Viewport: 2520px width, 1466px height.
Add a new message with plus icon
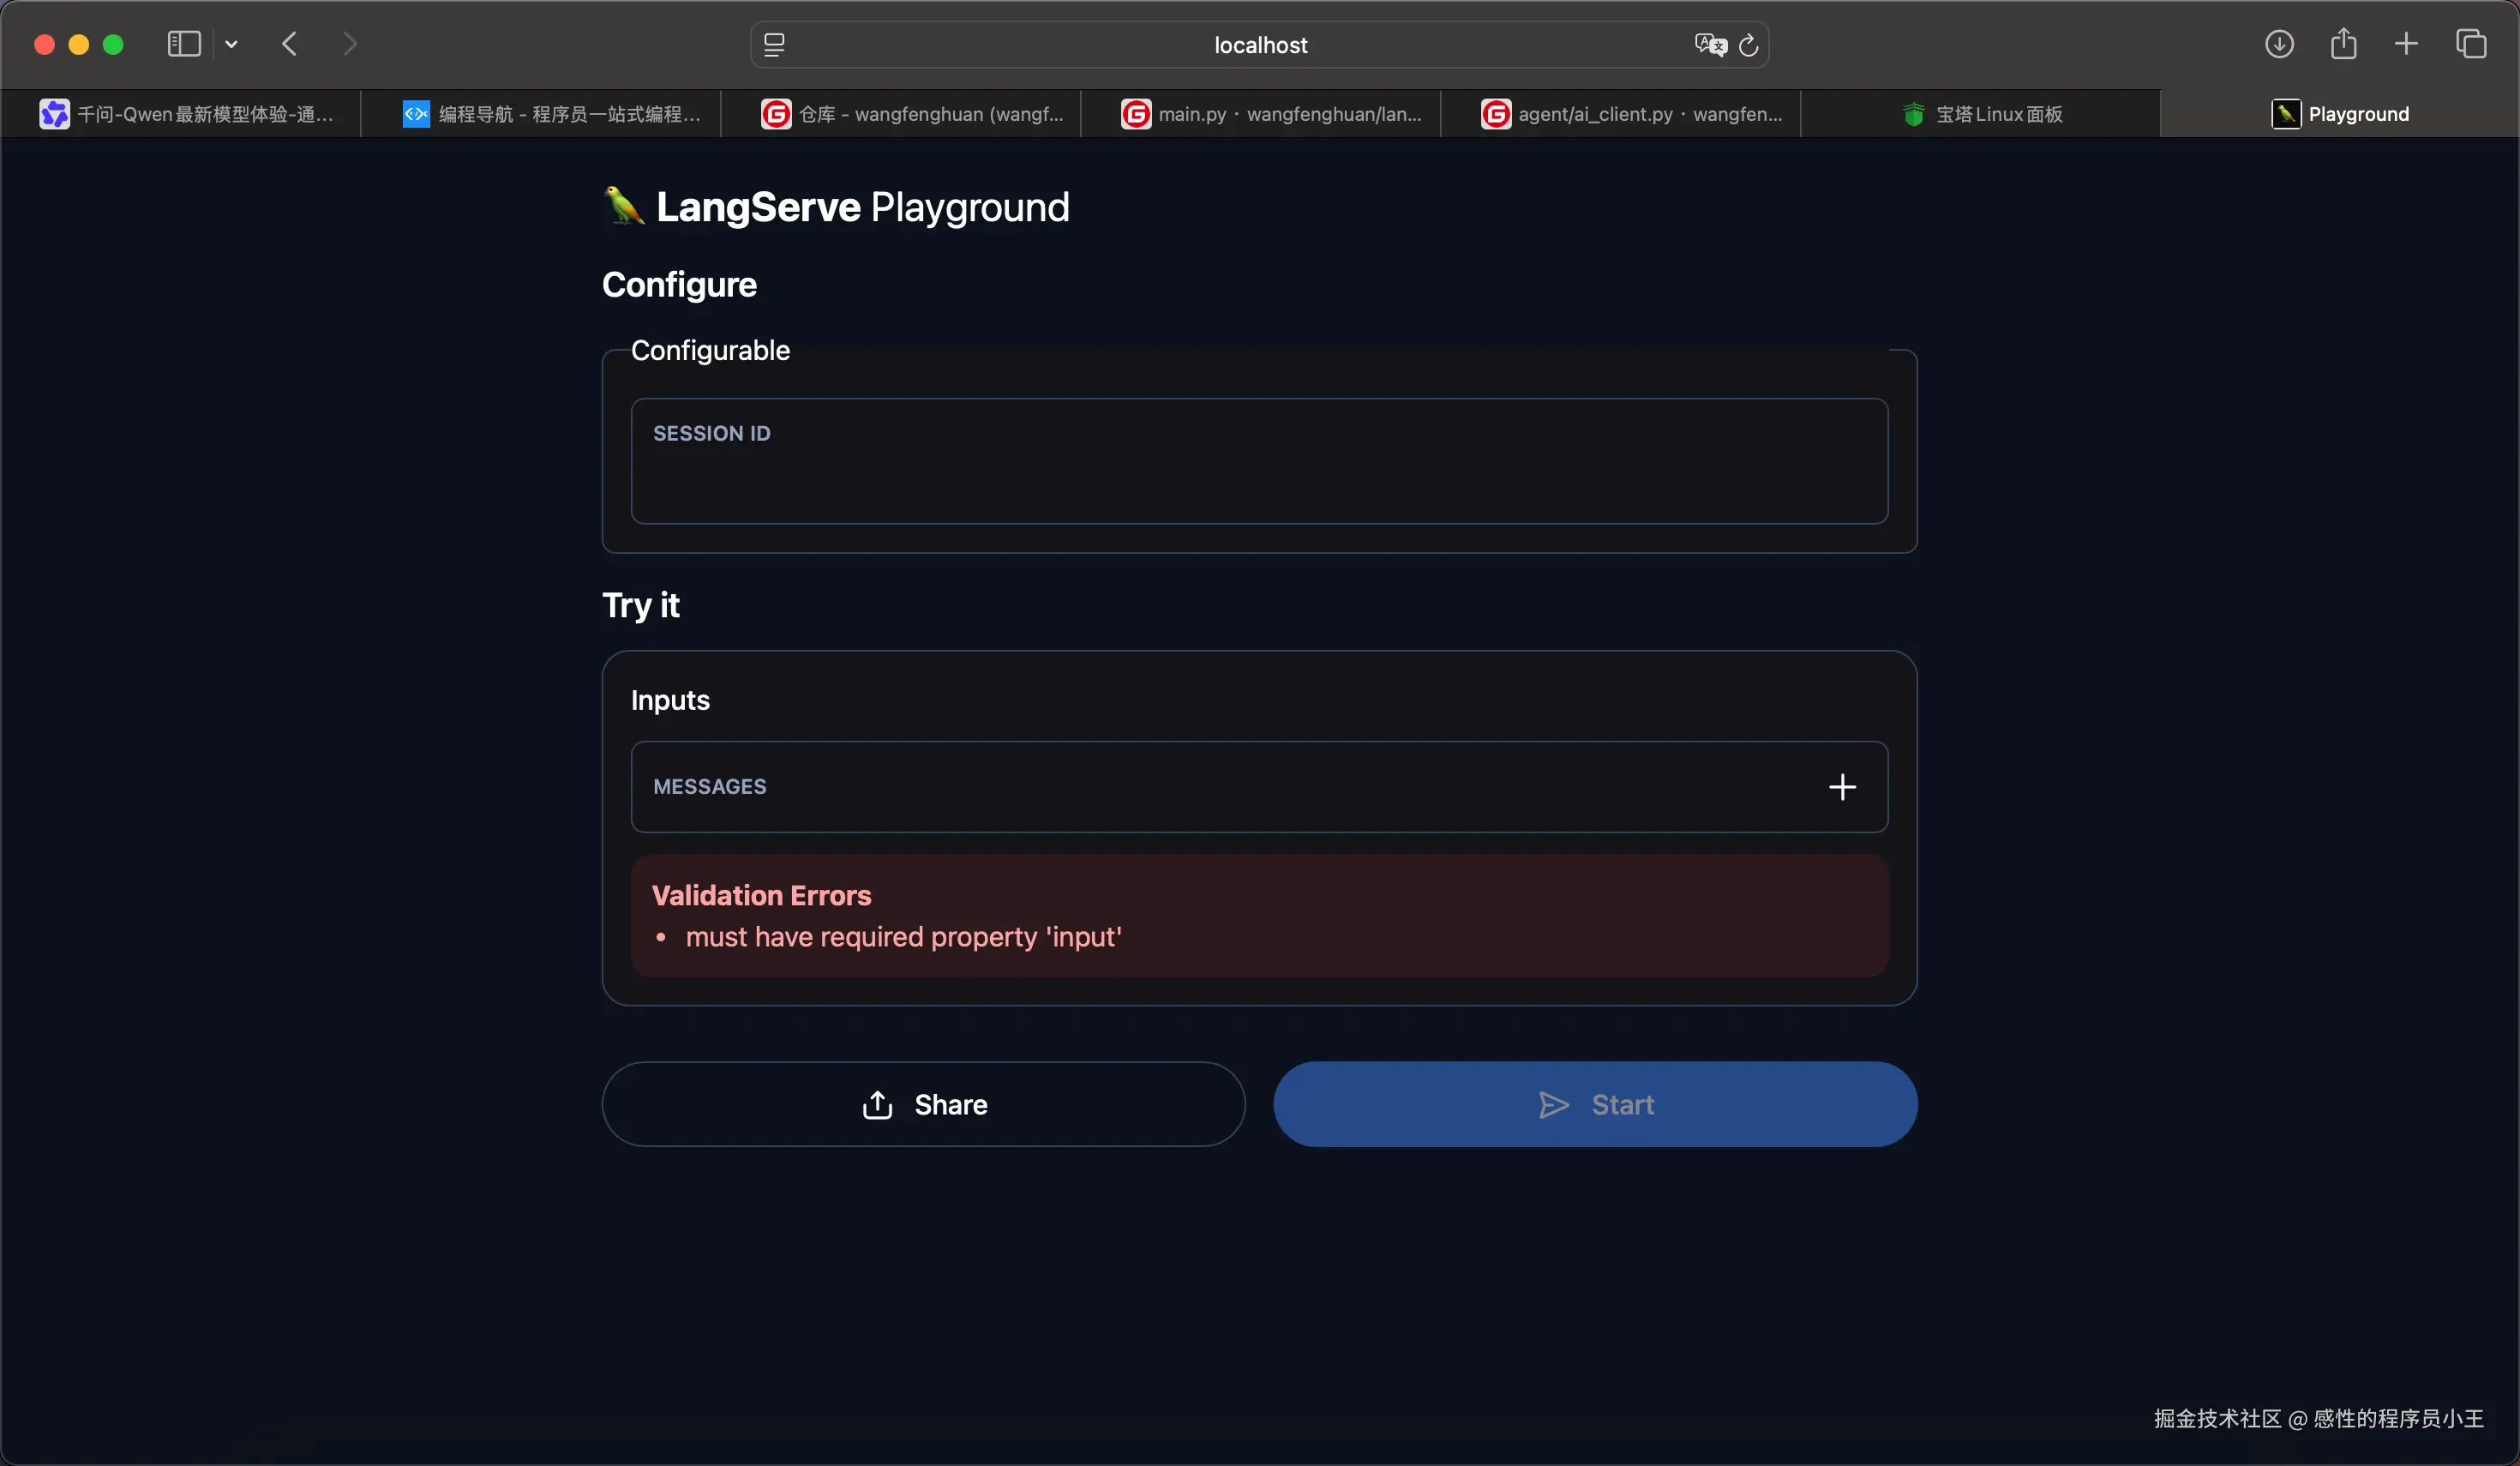[1841, 787]
